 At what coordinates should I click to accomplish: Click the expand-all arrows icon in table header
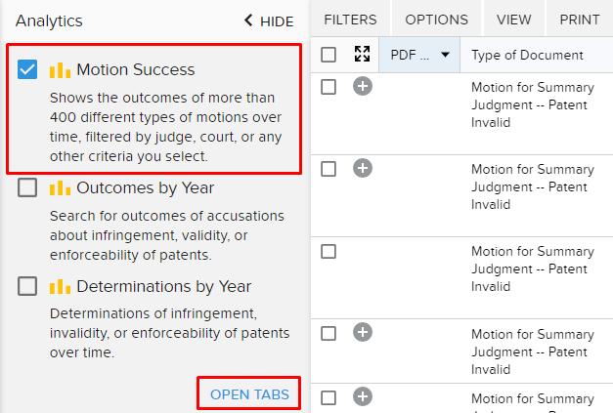pyautogui.click(x=362, y=54)
